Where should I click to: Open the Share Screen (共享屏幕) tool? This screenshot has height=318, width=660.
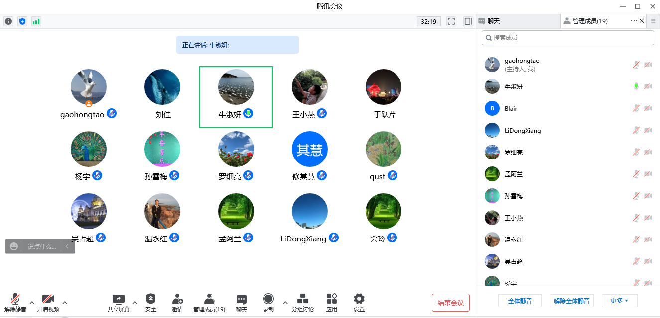(x=119, y=302)
